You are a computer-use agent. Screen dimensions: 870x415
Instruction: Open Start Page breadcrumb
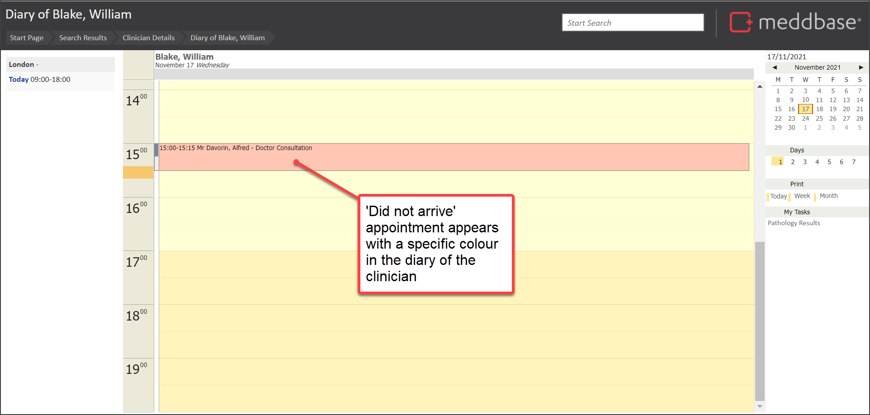[x=27, y=38]
